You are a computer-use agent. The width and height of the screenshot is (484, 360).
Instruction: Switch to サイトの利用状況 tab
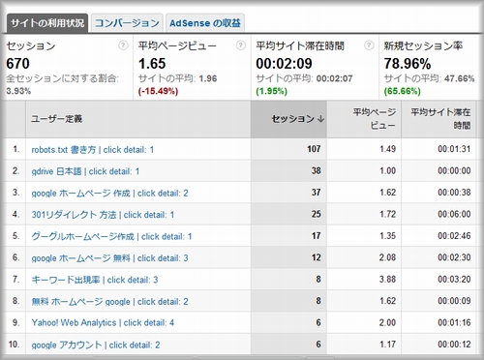tap(47, 23)
